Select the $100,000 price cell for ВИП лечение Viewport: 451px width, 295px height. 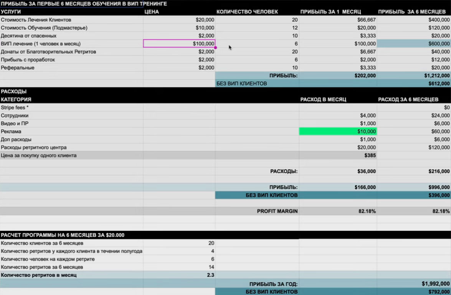[179, 43]
